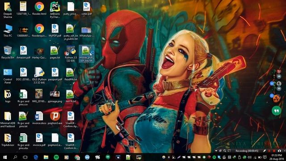Select the ReadMe.txt file icon

coord(71,72)
